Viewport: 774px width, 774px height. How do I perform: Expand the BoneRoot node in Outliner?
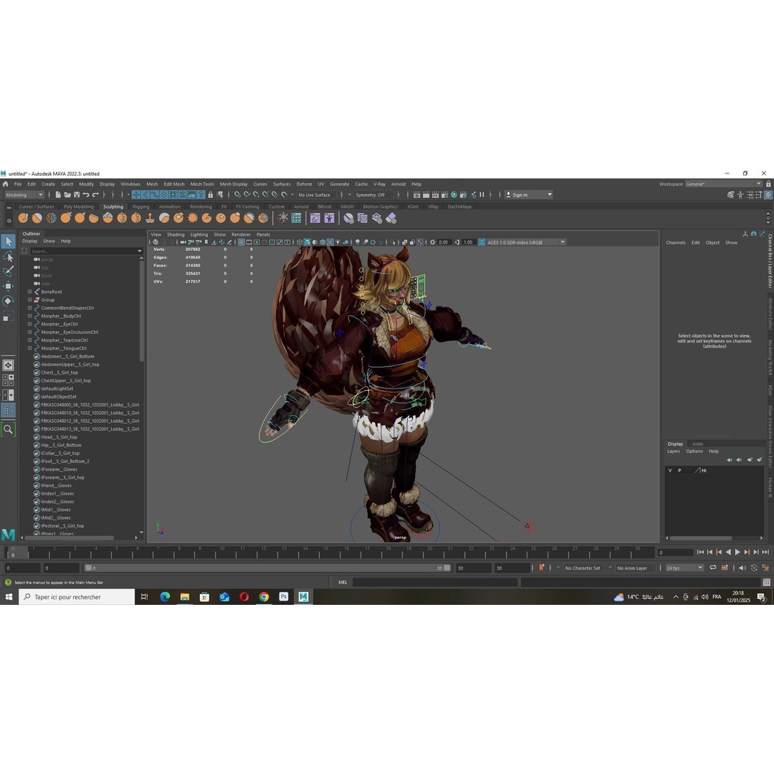29,292
